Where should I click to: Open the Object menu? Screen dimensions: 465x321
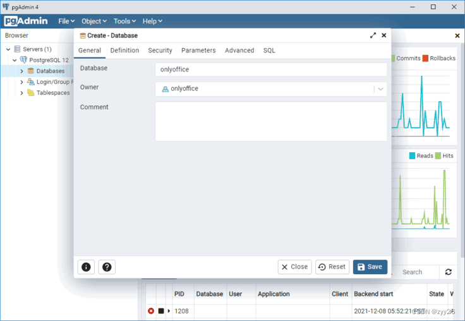94,21
